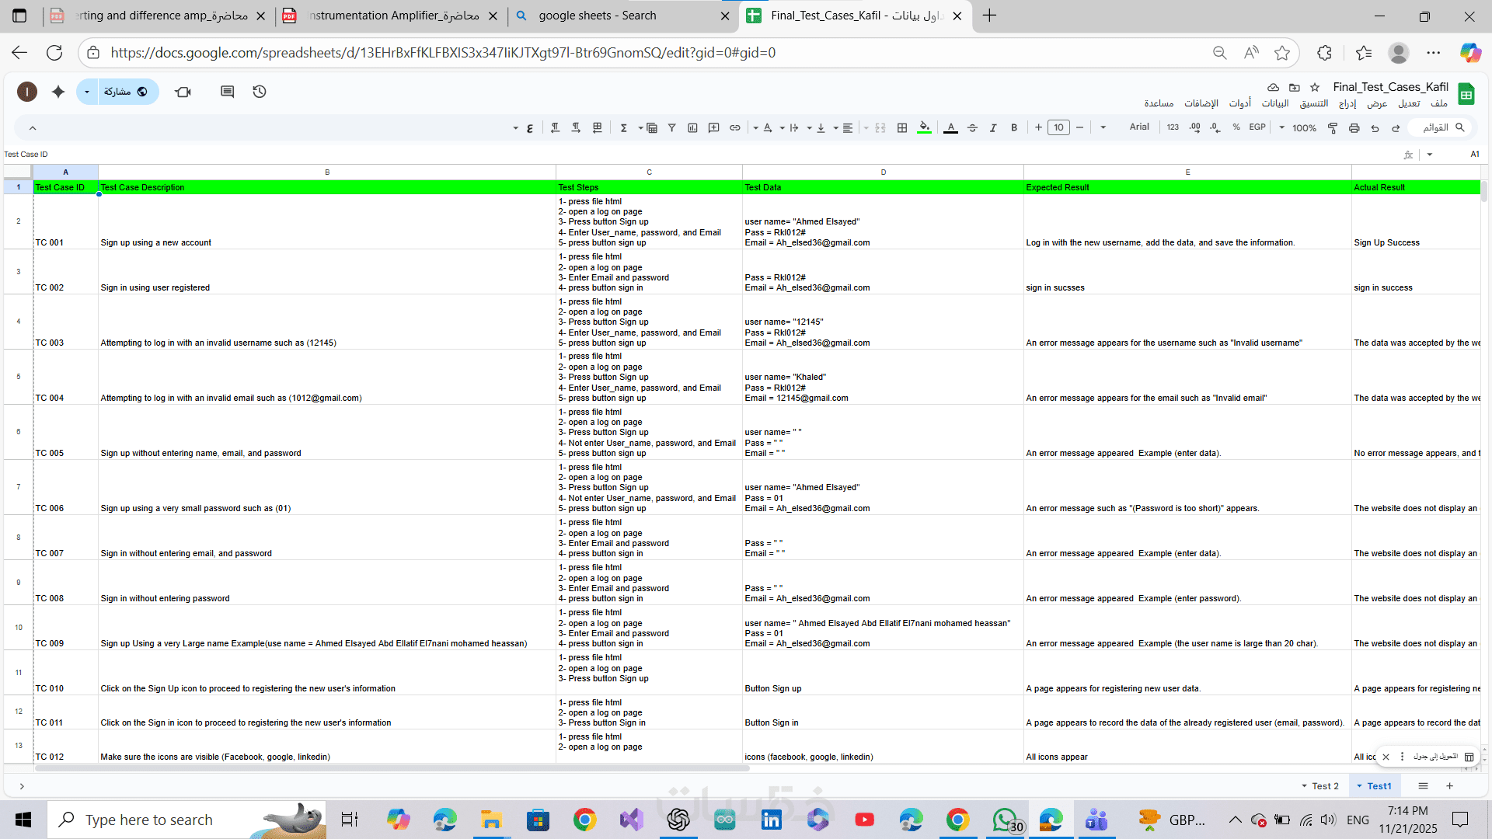
Task: Click the filter funnel icon
Action: click(x=671, y=127)
